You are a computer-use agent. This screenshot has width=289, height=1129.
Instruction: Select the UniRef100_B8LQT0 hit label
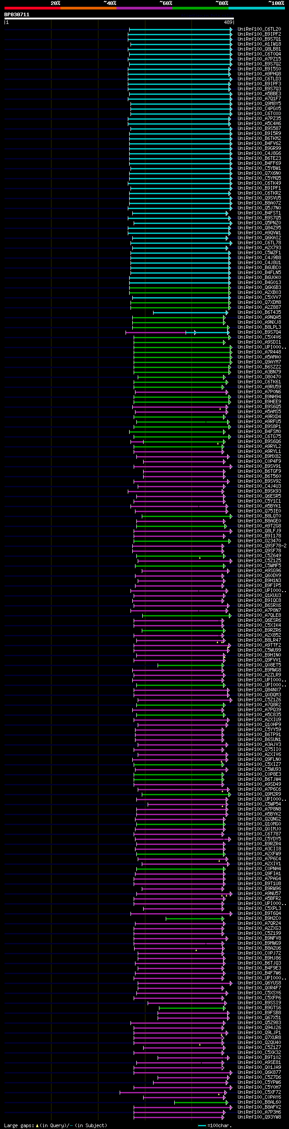tap(259, 516)
